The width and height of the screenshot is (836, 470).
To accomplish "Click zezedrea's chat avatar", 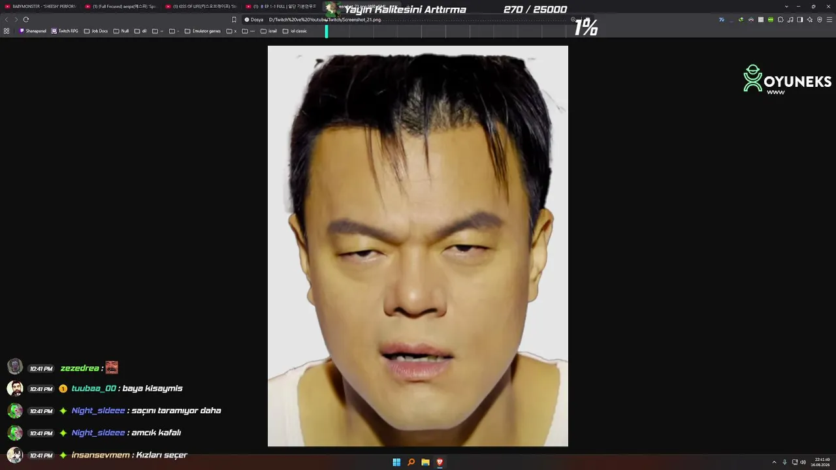I will 15,366.
